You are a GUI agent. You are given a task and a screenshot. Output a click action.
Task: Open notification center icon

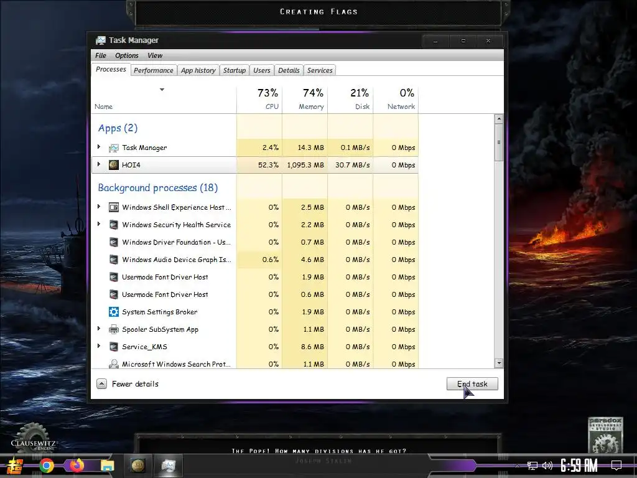pyautogui.click(x=616, y=465)
